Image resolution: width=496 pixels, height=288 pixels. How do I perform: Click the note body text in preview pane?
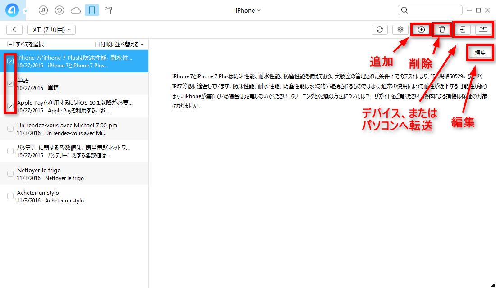click(330, 91)
